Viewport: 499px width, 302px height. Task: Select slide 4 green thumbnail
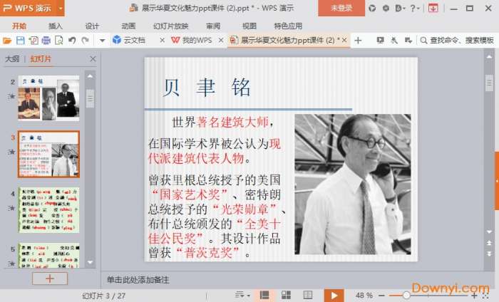(x=48, y=210)
